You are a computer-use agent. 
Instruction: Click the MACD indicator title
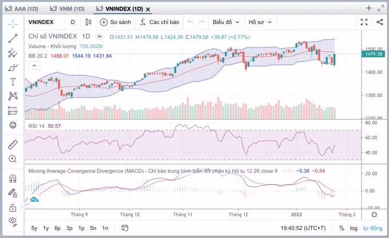tap(153, 171)
